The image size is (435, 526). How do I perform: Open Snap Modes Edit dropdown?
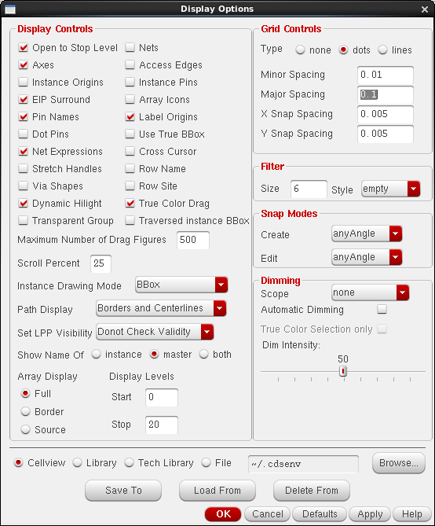click(x=367, y=257)
